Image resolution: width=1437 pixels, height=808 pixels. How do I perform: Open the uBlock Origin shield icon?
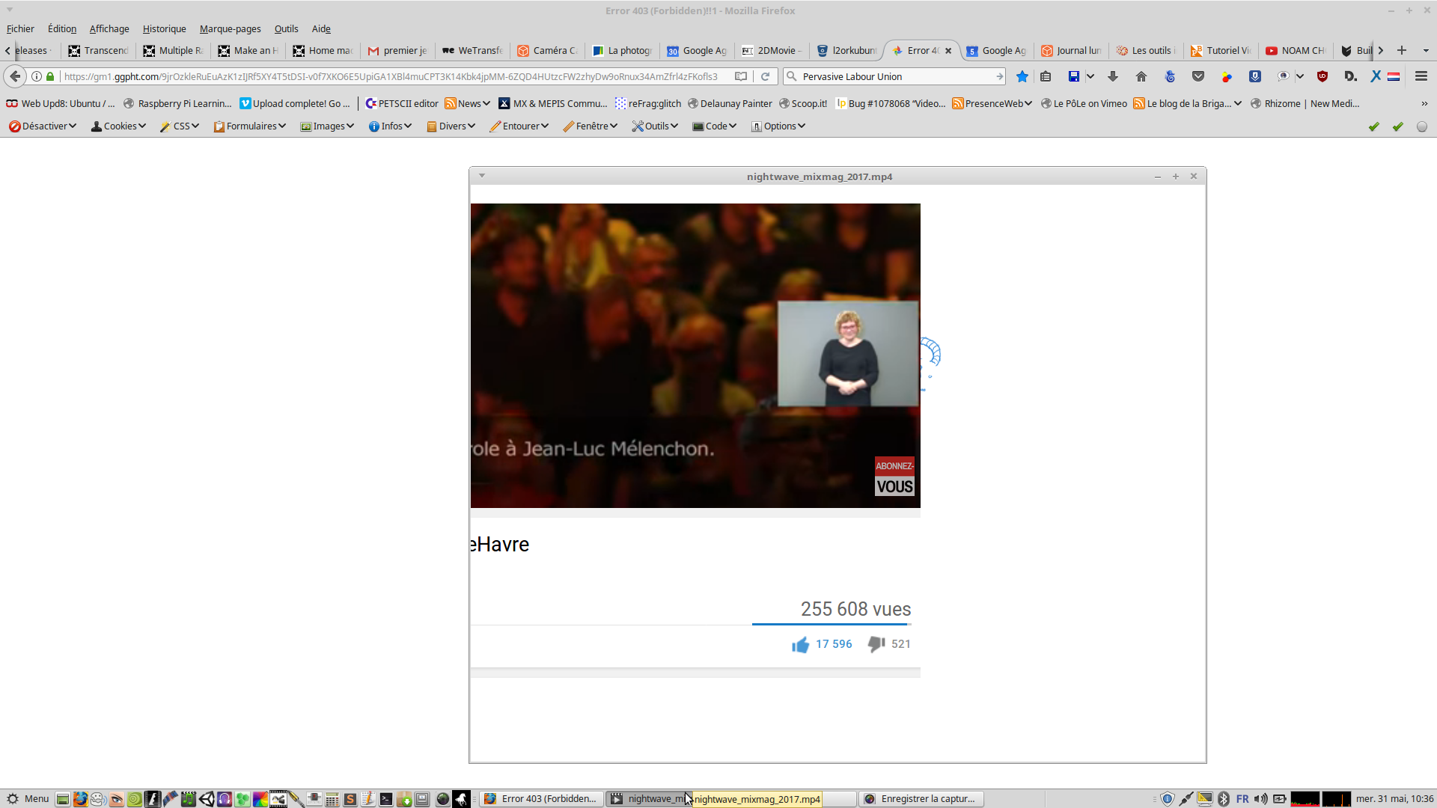[1322, 76]
